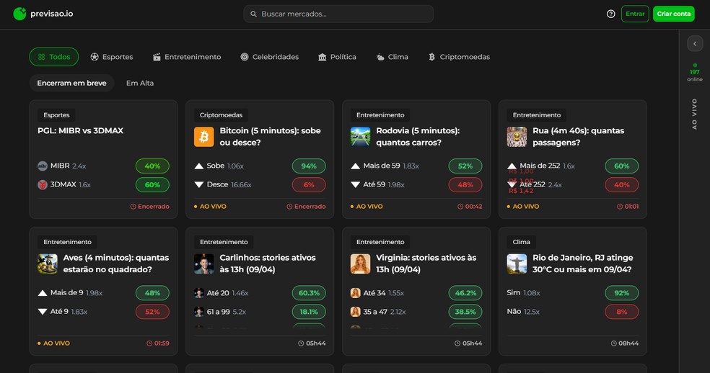710x373 pixels.
Task: Pick Sim 92% for Rio temperature
Action: [x=622, y=293]
